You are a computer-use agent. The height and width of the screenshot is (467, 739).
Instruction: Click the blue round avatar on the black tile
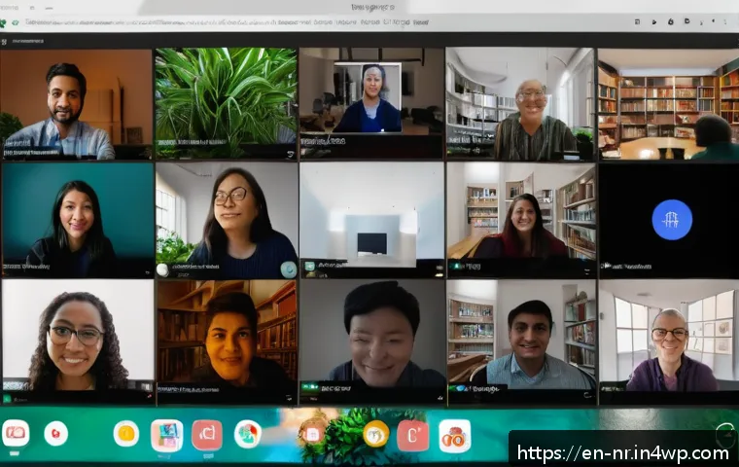click(x=672, y=220)
